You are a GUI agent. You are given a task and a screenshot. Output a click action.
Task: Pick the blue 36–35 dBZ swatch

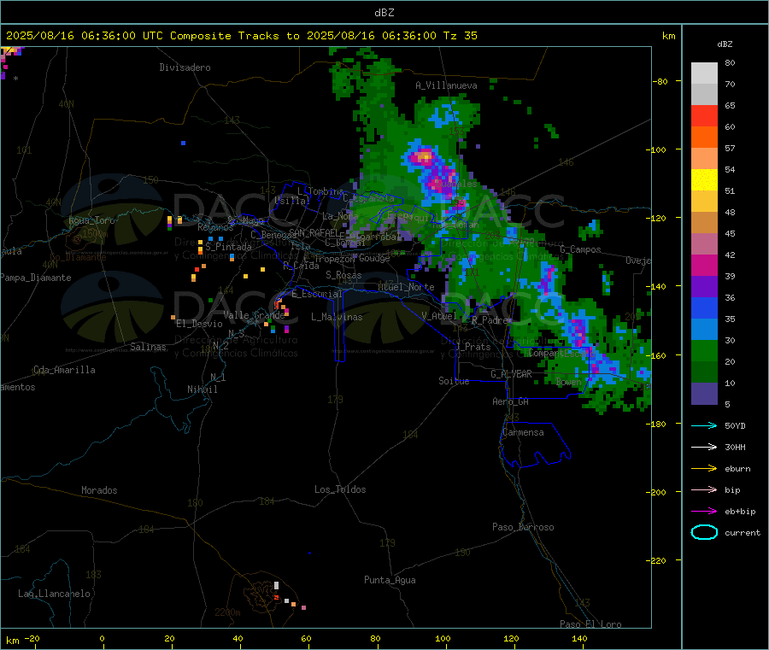(x=704, y=307)
